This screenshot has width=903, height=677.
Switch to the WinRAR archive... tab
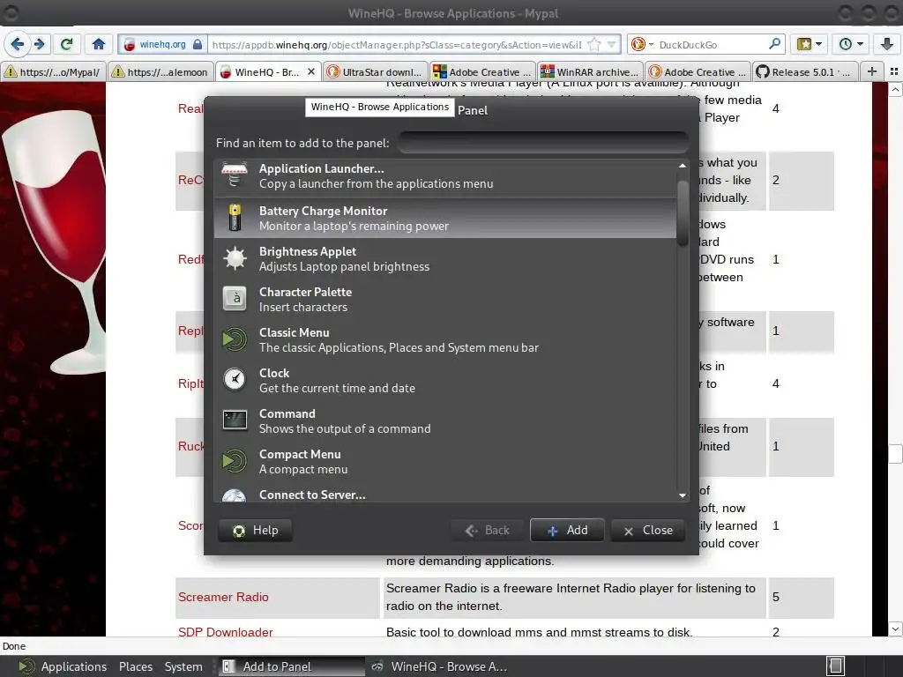point(590,72)
